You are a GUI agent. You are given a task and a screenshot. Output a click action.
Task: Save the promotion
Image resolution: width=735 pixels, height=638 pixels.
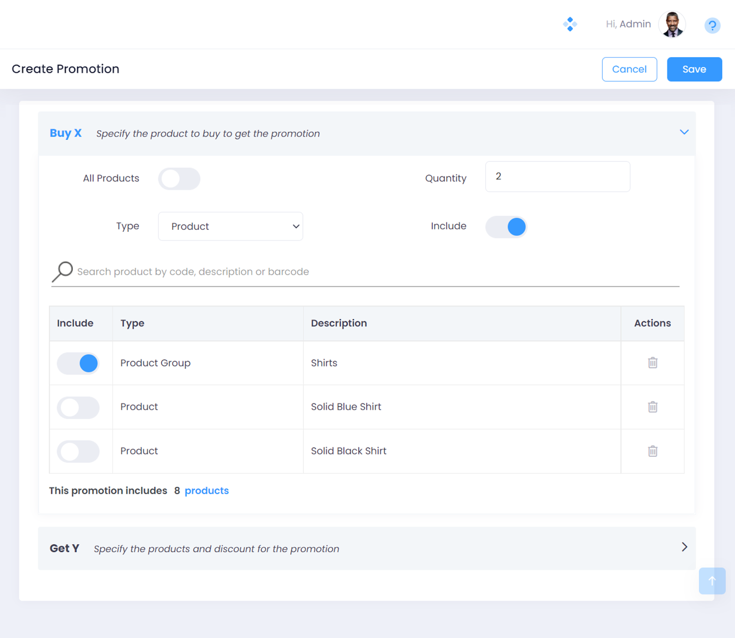[694, 69]
